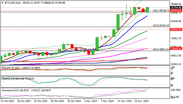The image size is (183, 104).
Task: Select the red 80000.00 price level tag
Action: tap(176, 30)
